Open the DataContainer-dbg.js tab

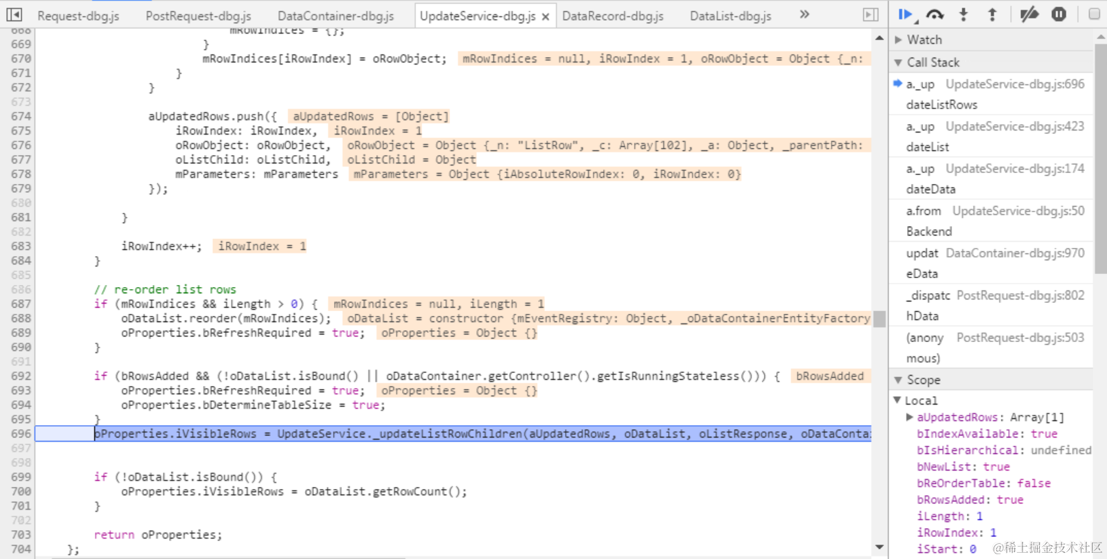point(336,16)
